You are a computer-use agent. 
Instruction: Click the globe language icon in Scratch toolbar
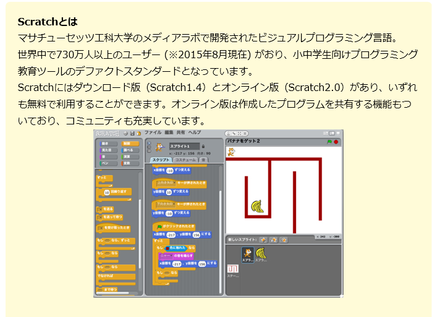click(x=125, y=134)
